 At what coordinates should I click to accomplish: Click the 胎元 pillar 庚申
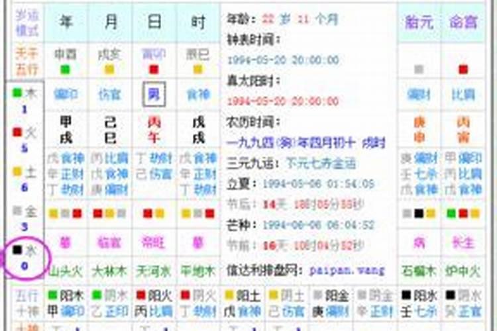(x=419, y=130)
